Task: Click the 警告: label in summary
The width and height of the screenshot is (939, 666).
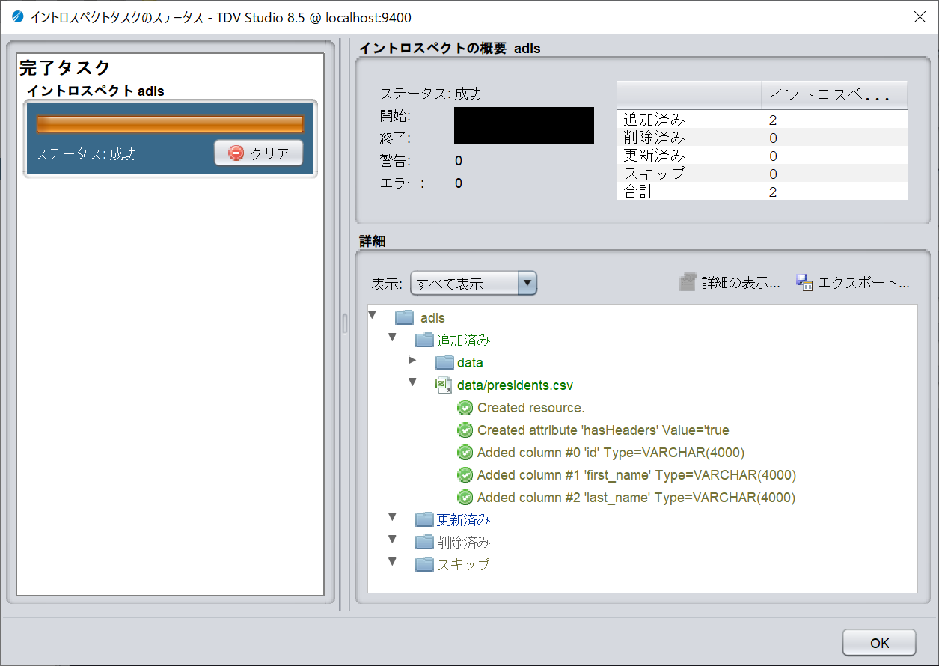Action: (x=395, y=161)
